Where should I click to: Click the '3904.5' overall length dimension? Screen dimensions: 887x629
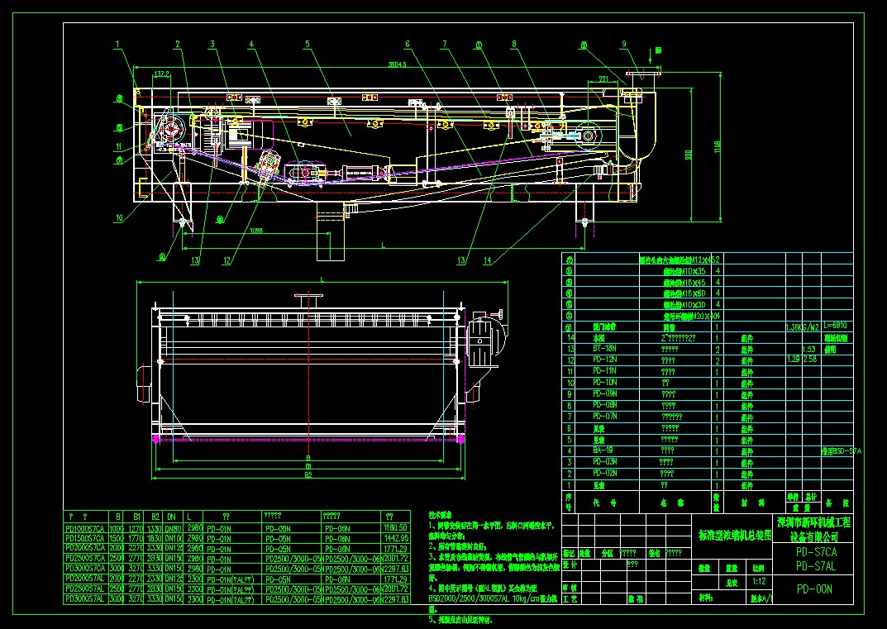tap(397, 64)
